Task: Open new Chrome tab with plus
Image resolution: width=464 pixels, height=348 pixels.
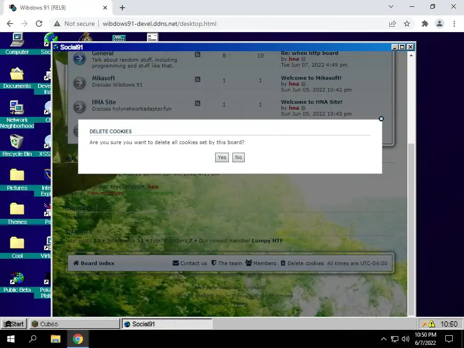Action: pyautogui.click(x=122, y=8)
